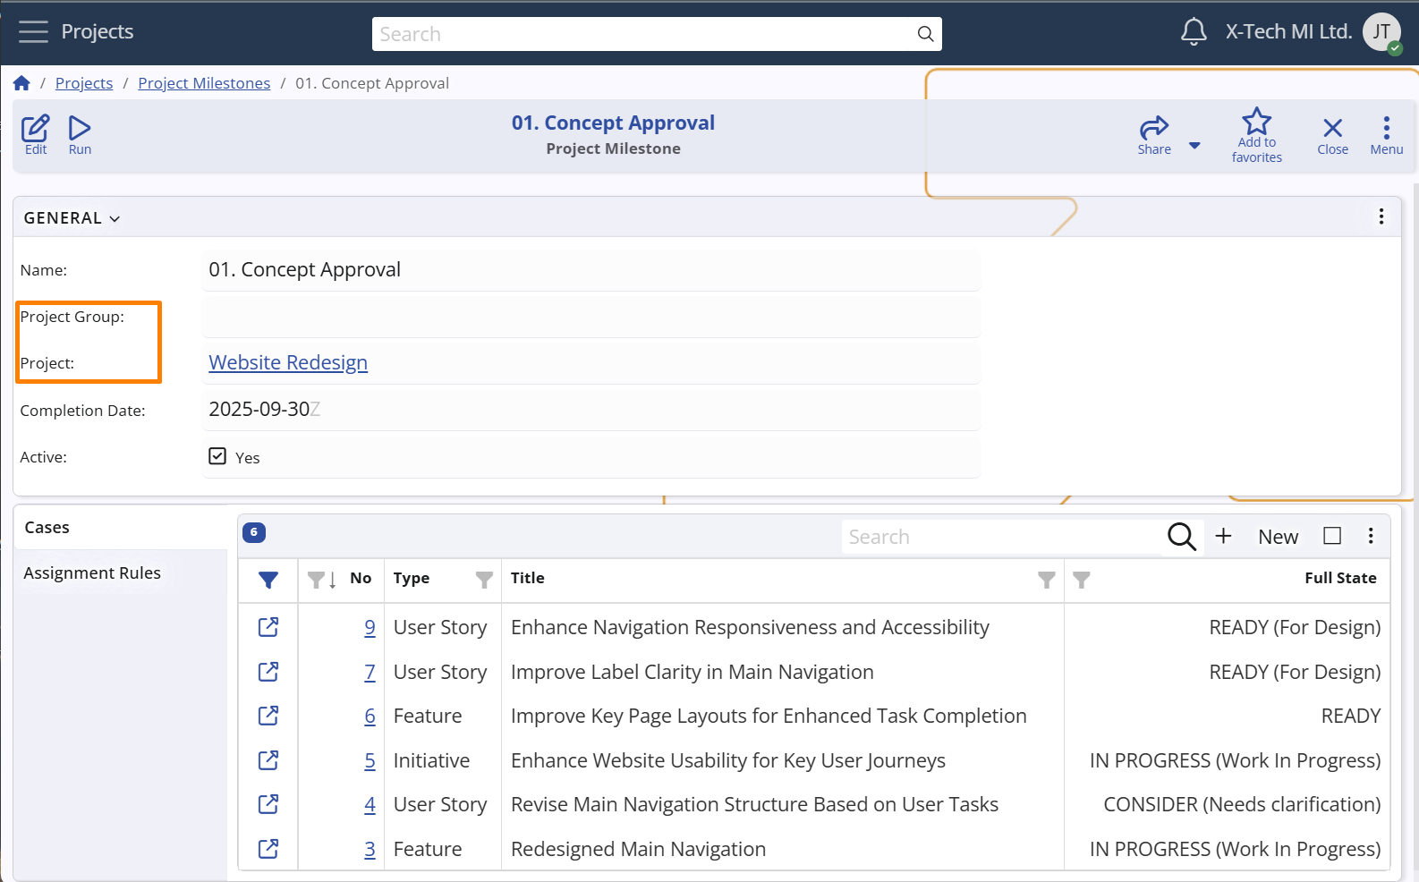Click the cases search magnifier icon
The height and width of the screenshot is (882, 1419).
[1181, 537]
